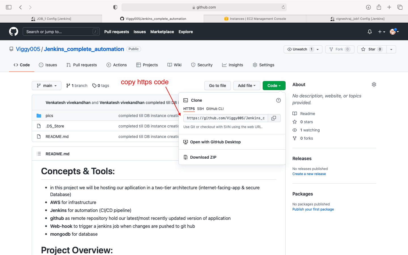Reload the page in Safari

click(283, 7)
